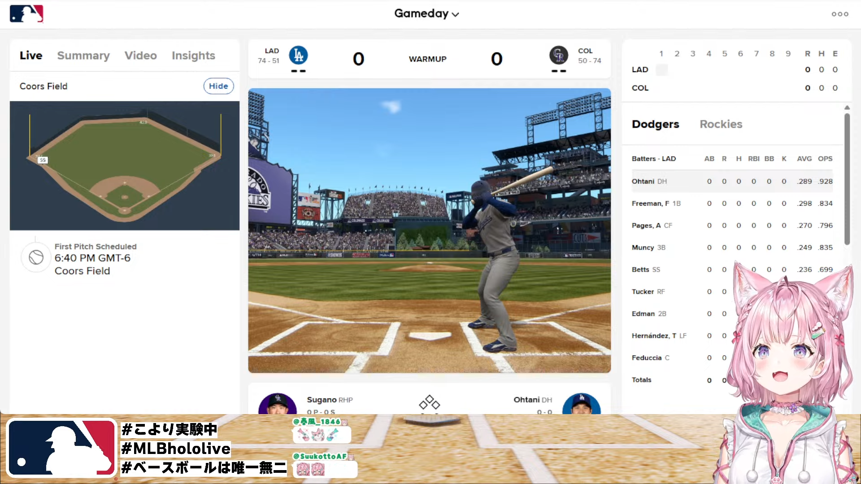The width and height of the screenshot is (861, 484).
Task: Click the LAD row in the linescore
Action: coord(735,69)
